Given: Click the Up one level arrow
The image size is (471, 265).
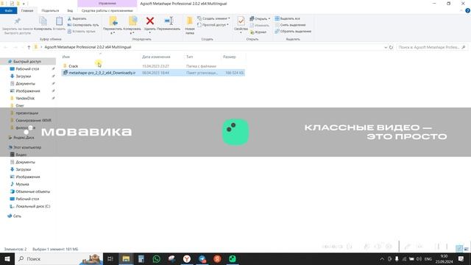Looking at the screenshot, I should click(x=29, y=47).
